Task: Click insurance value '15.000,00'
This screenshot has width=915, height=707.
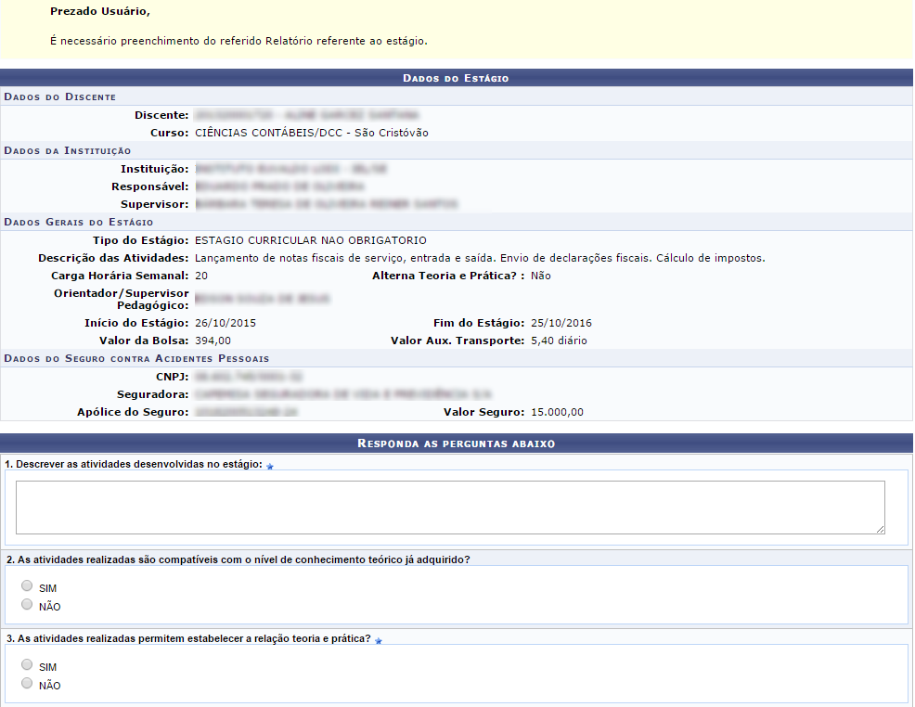Action: (x=558, y=412)
